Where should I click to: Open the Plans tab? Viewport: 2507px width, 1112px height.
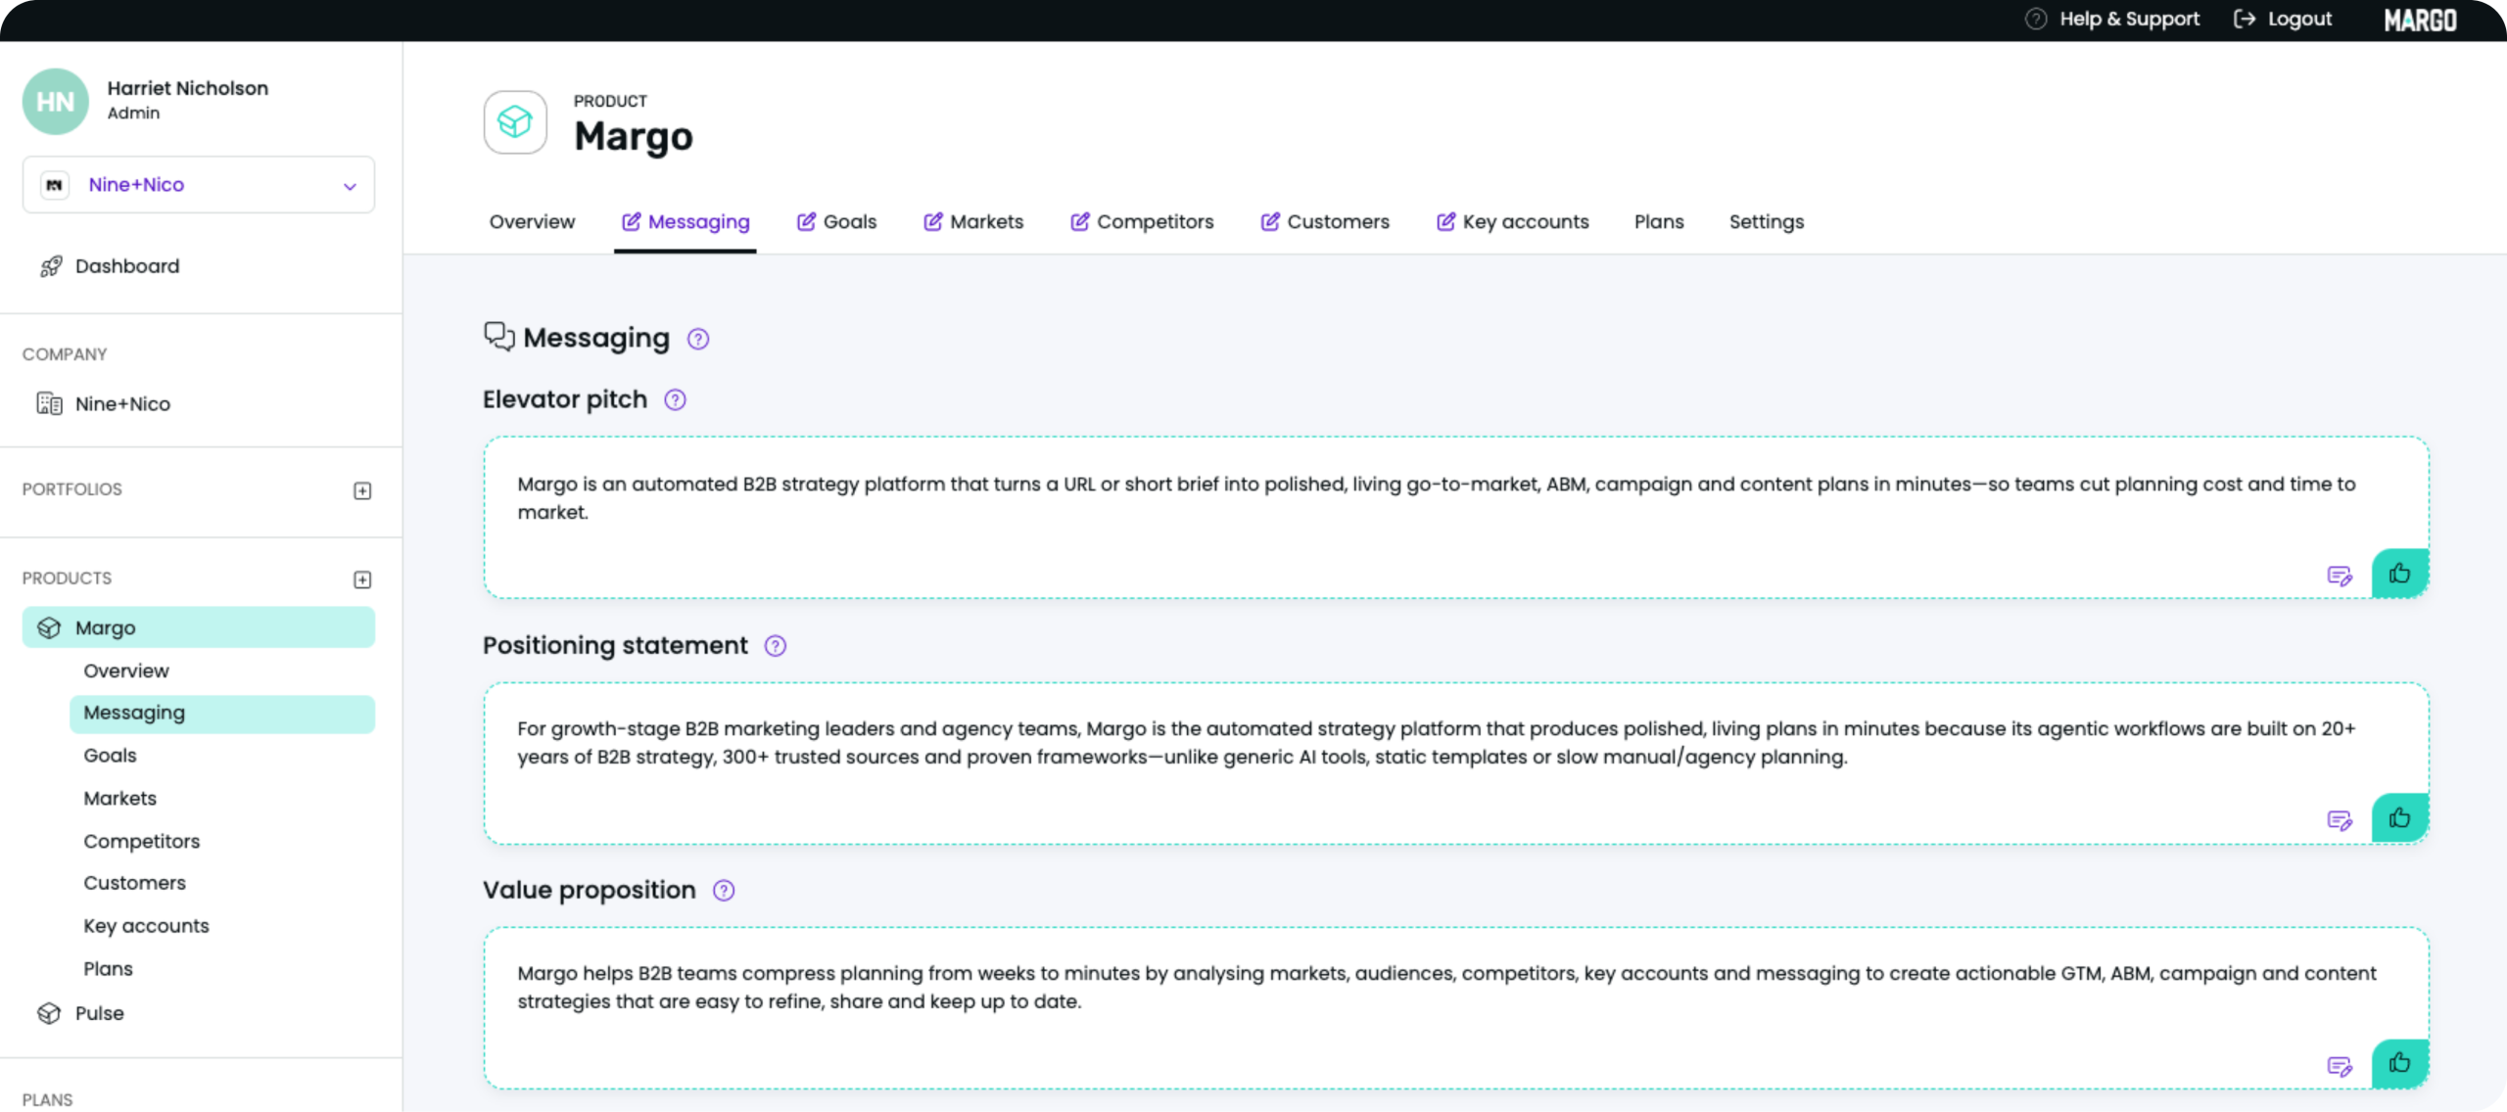(x=1659, y=222)
